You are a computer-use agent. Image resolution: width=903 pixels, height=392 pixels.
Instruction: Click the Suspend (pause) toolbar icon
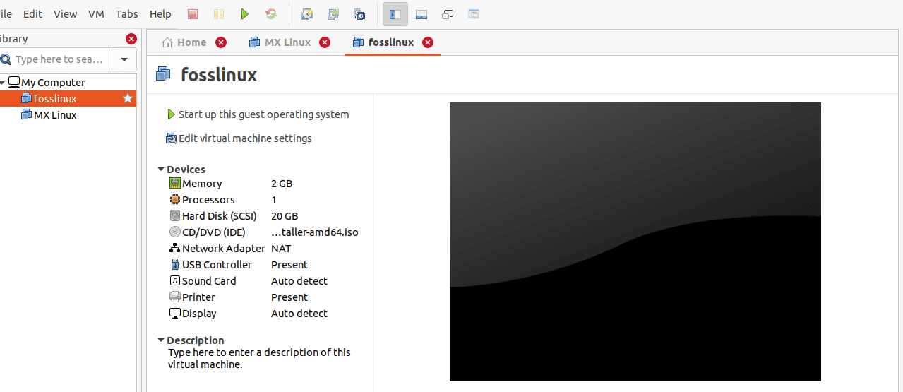219,14
